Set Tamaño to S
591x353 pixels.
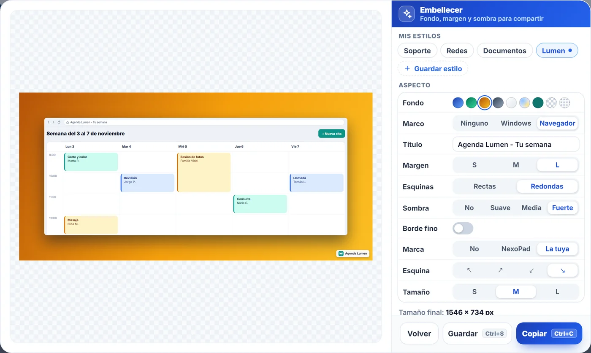[474, 292]
